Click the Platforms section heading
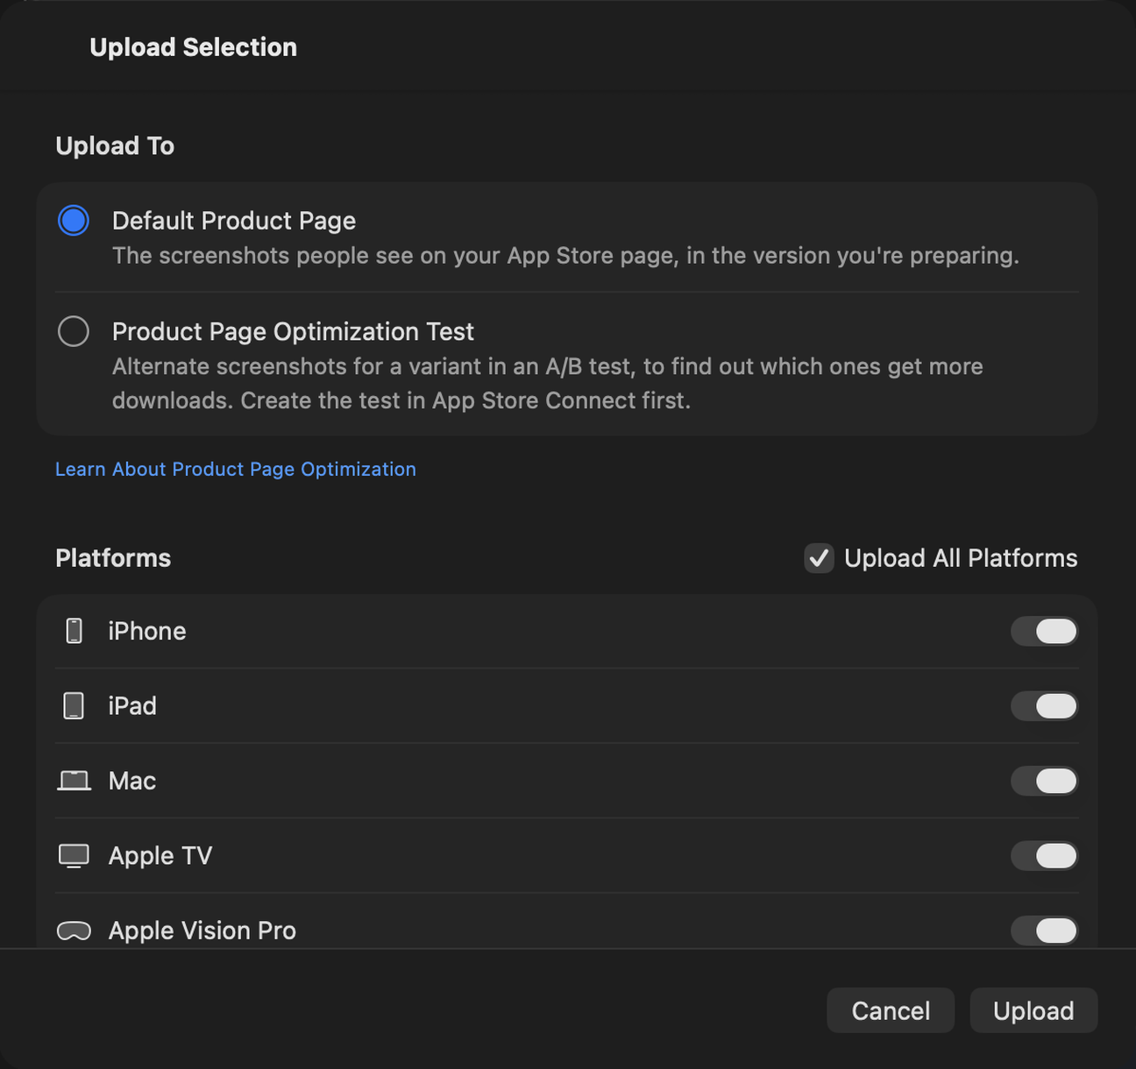 coord(113,558)
